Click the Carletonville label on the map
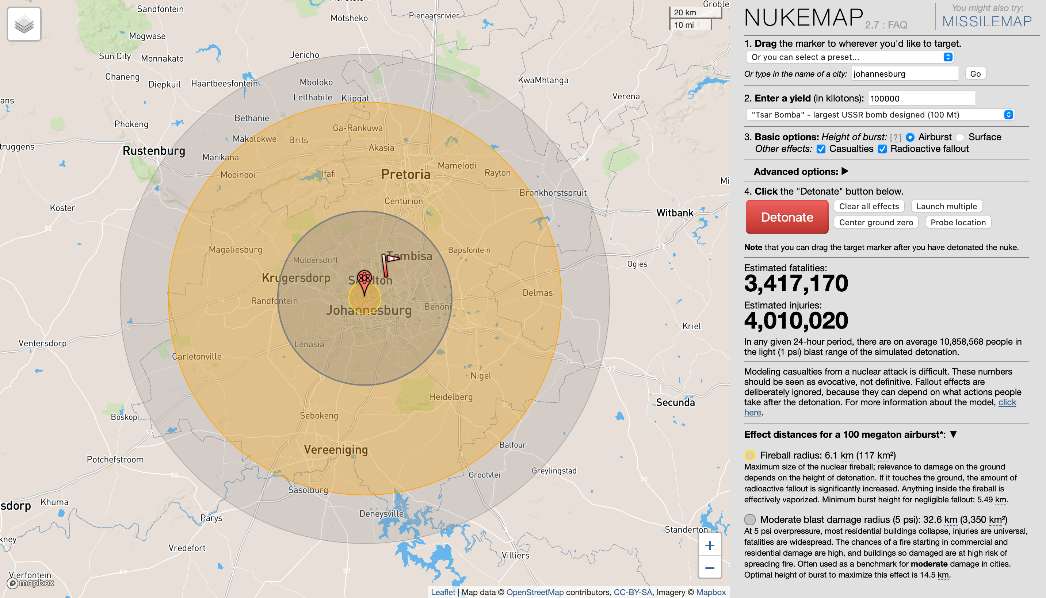Viewport: 1046px width, 598px height. tap(196, 357)
